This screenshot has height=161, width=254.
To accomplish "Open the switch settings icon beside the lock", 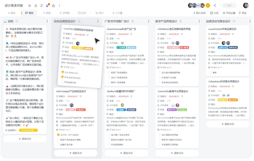I will [41, 6].
